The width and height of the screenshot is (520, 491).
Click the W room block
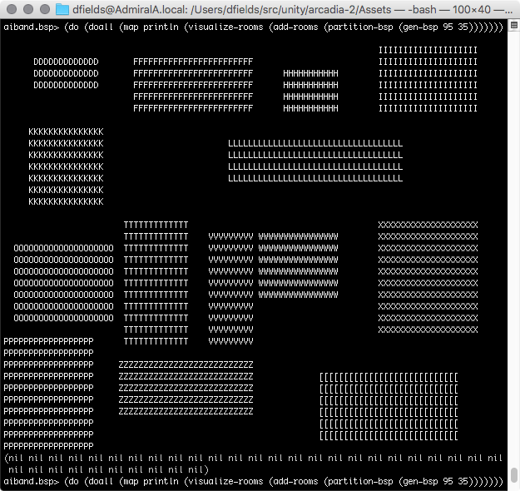298,265
